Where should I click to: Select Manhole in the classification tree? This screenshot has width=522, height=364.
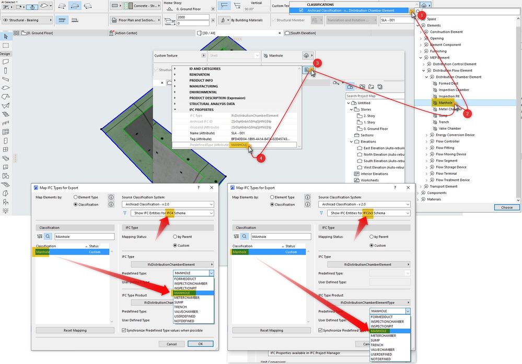click(x=445, y=103)
